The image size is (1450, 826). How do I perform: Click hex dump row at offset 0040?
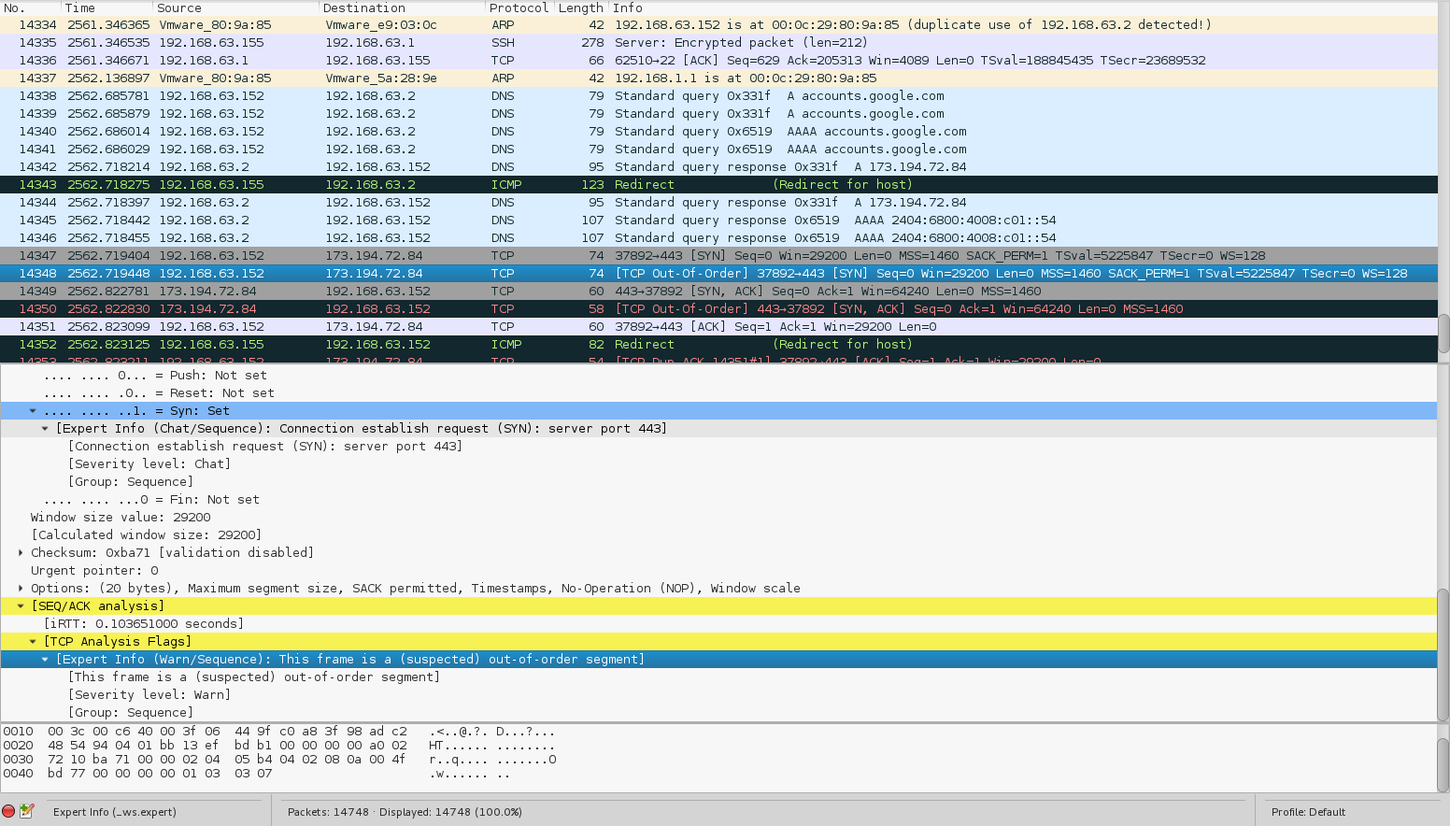(257, 774)
